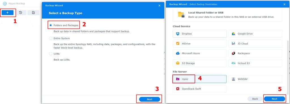Image resolution: width=290 pixels, height=104 pixels.
Task: Select the OpenStack Swift text label
Action: tap(191, 89)
